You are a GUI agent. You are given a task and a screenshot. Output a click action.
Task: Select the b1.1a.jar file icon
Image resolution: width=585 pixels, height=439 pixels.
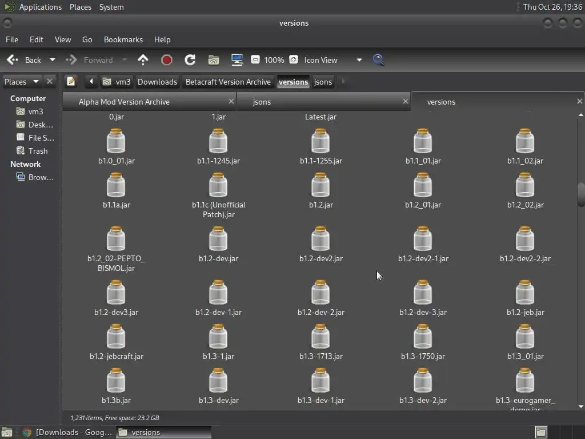116,185
